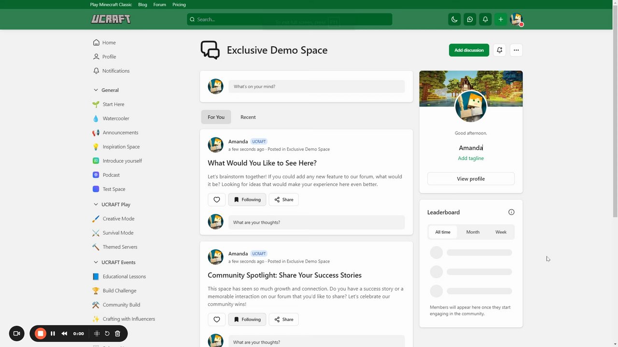The image size is (618, 347).
Task: Click the search magnifier icon
Action: tap(192, 19)
